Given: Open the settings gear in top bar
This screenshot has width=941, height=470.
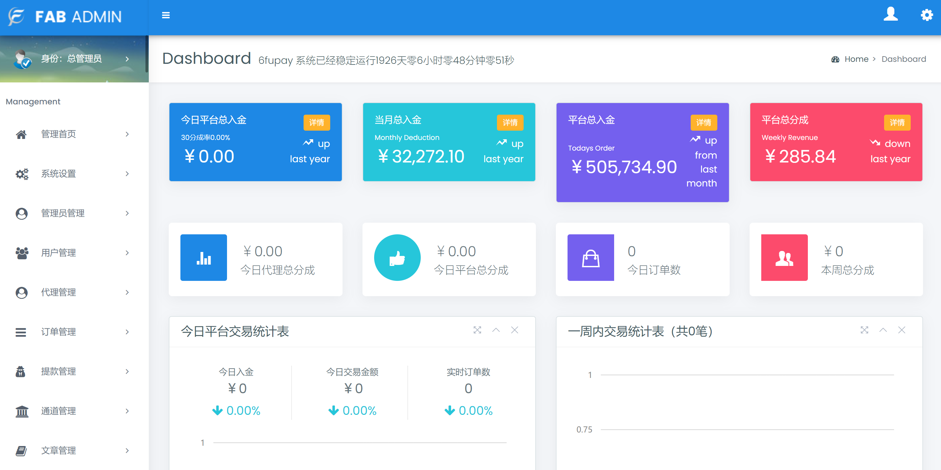Looking at the screenshot, I should [x=926, y=15].
